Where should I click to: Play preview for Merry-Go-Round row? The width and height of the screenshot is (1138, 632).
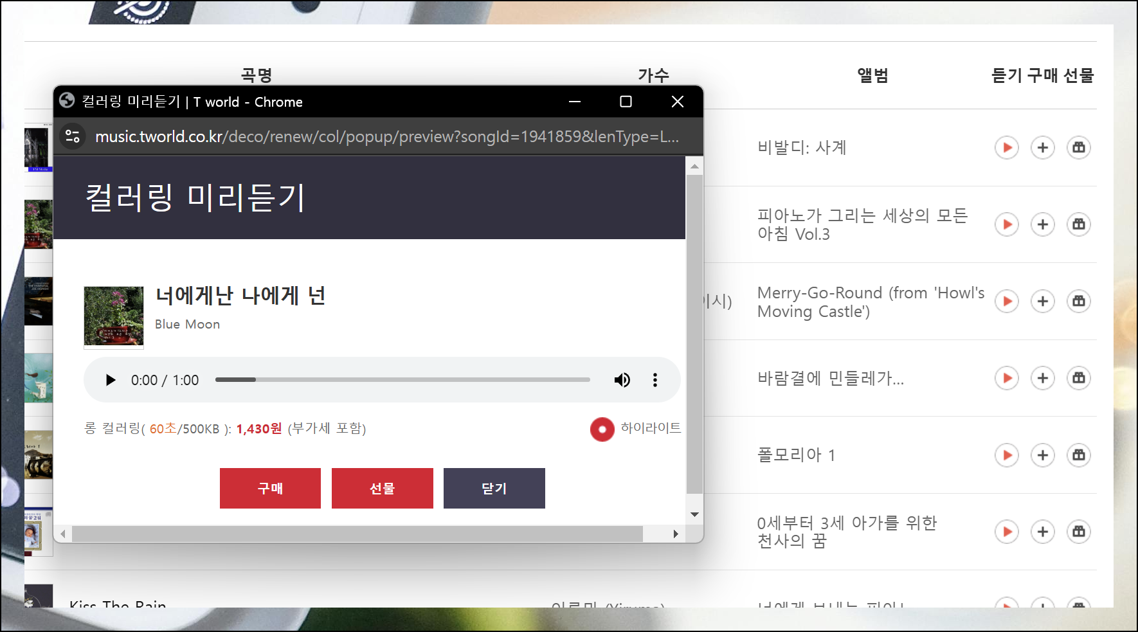point(1007,302)
